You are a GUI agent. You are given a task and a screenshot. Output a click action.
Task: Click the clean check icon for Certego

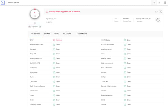click(125, 77)
